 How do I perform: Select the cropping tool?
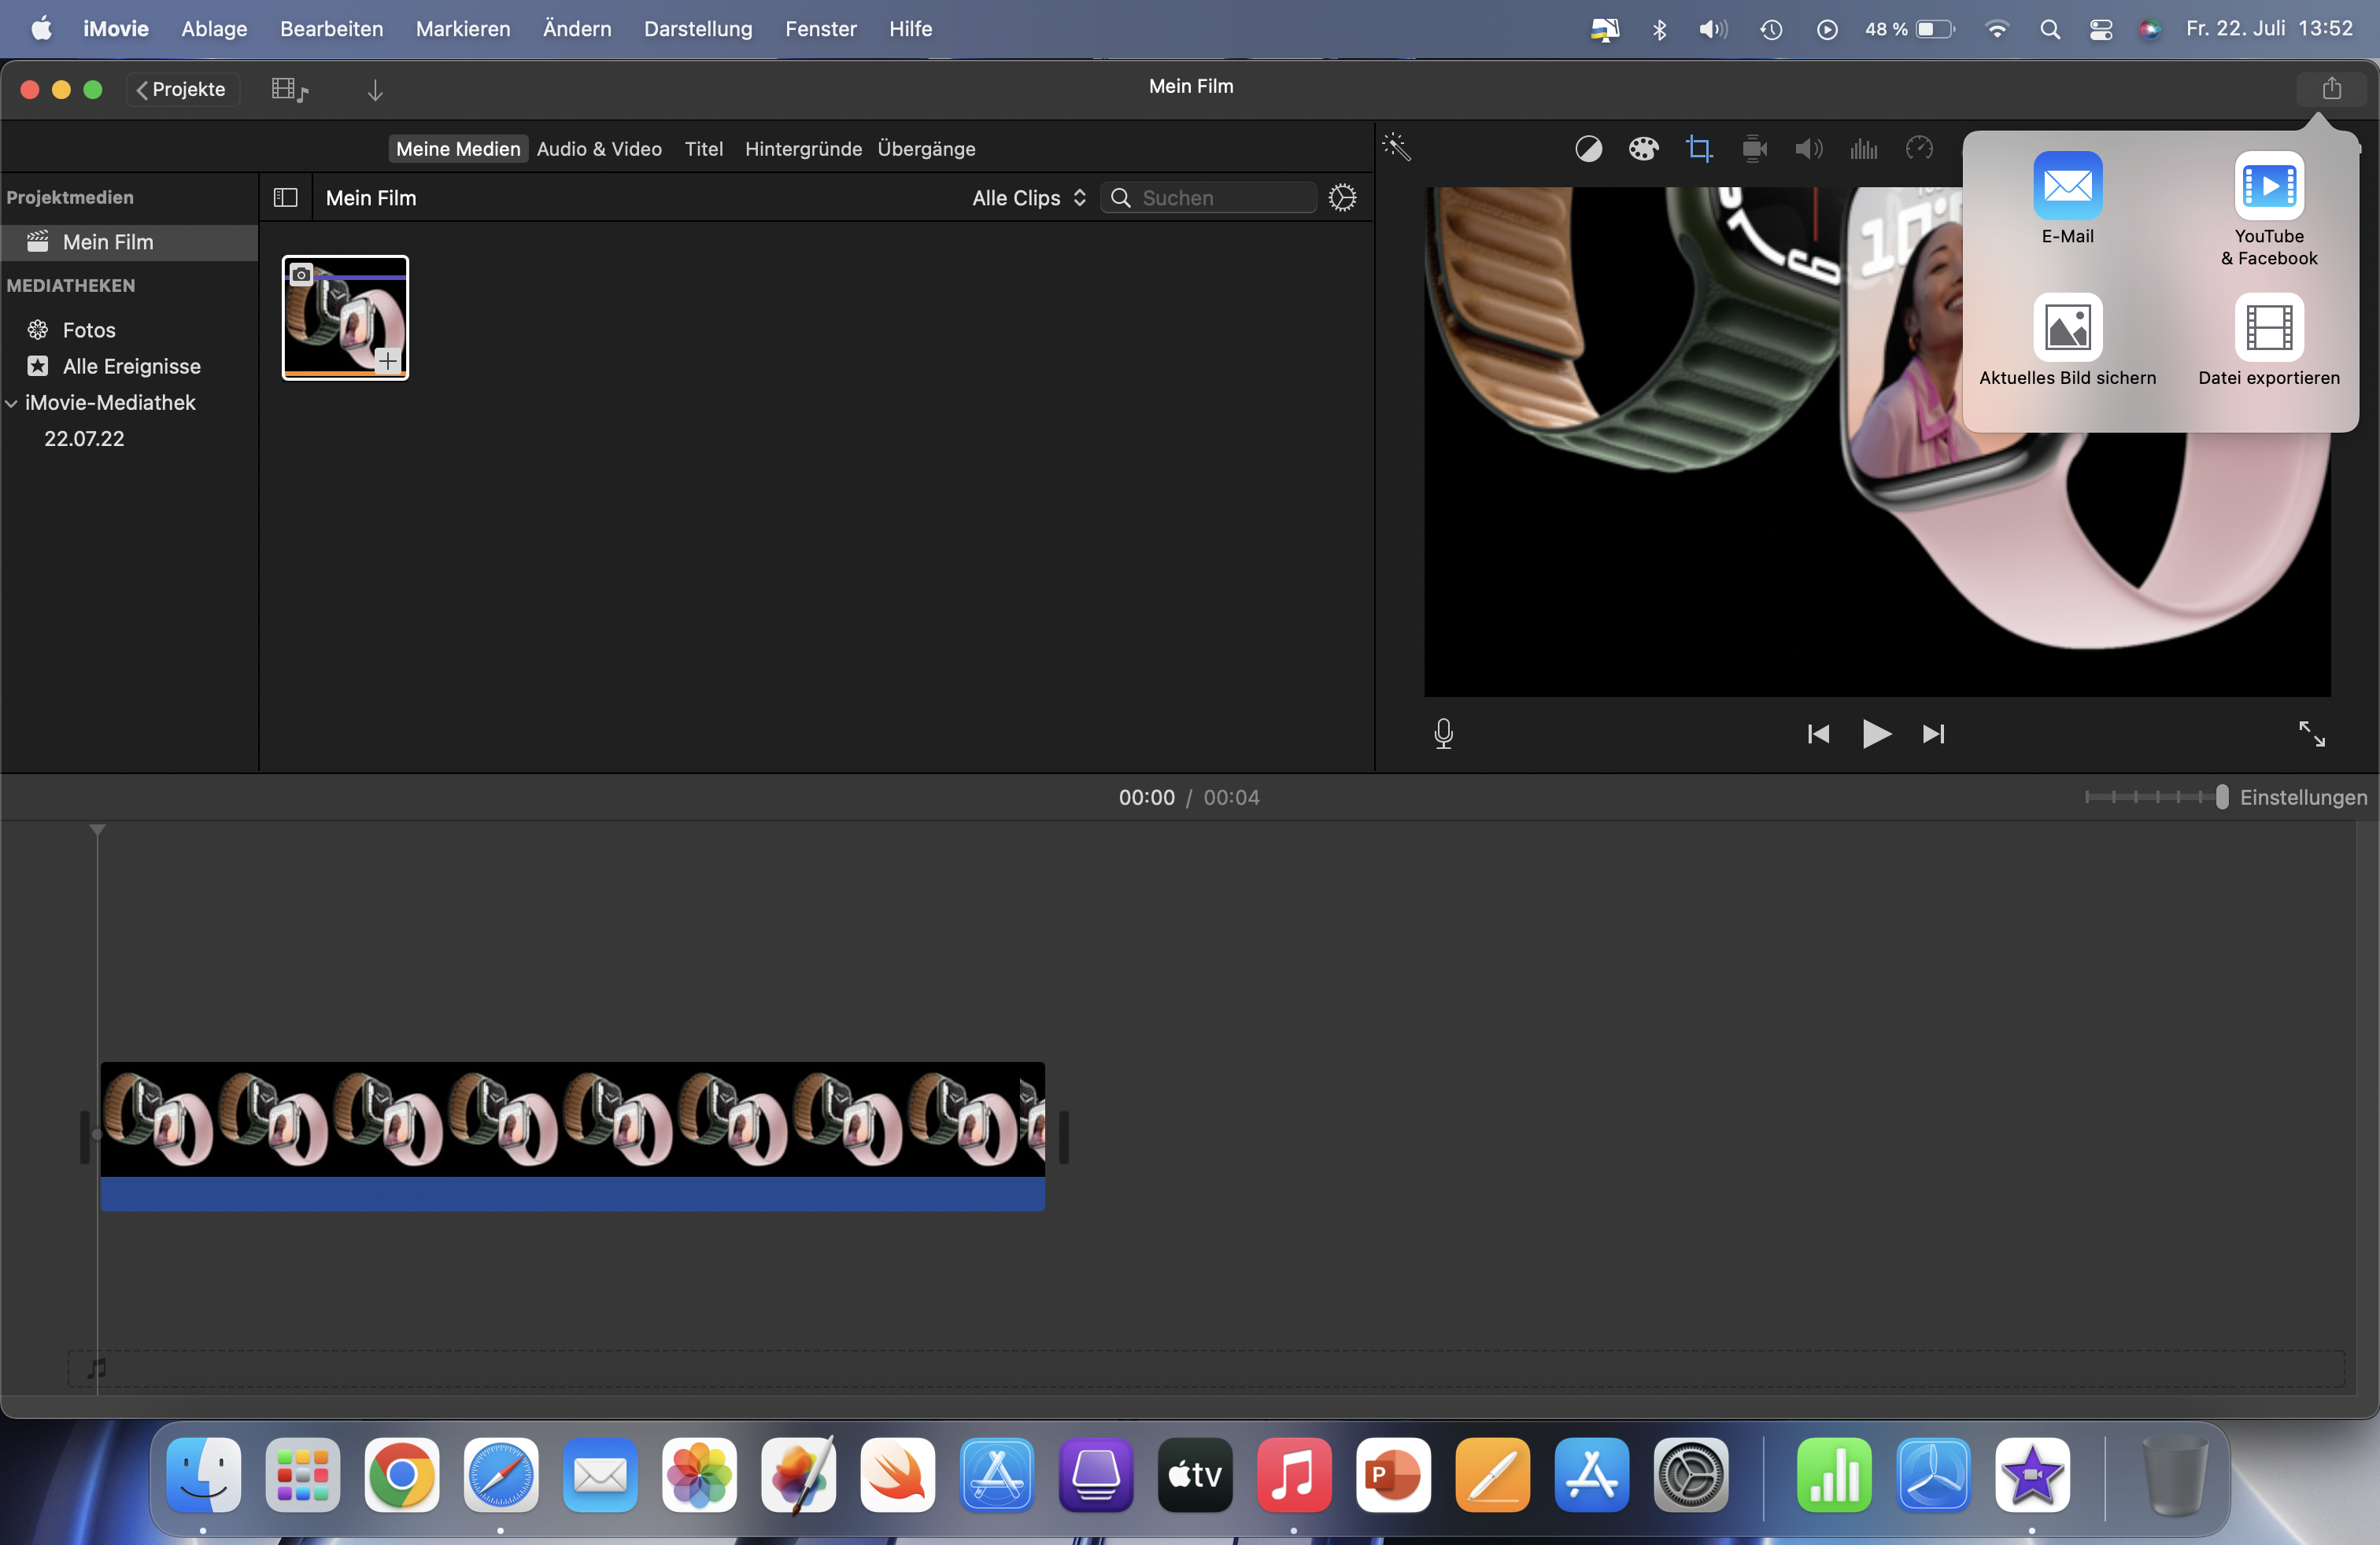[1699, 149]
